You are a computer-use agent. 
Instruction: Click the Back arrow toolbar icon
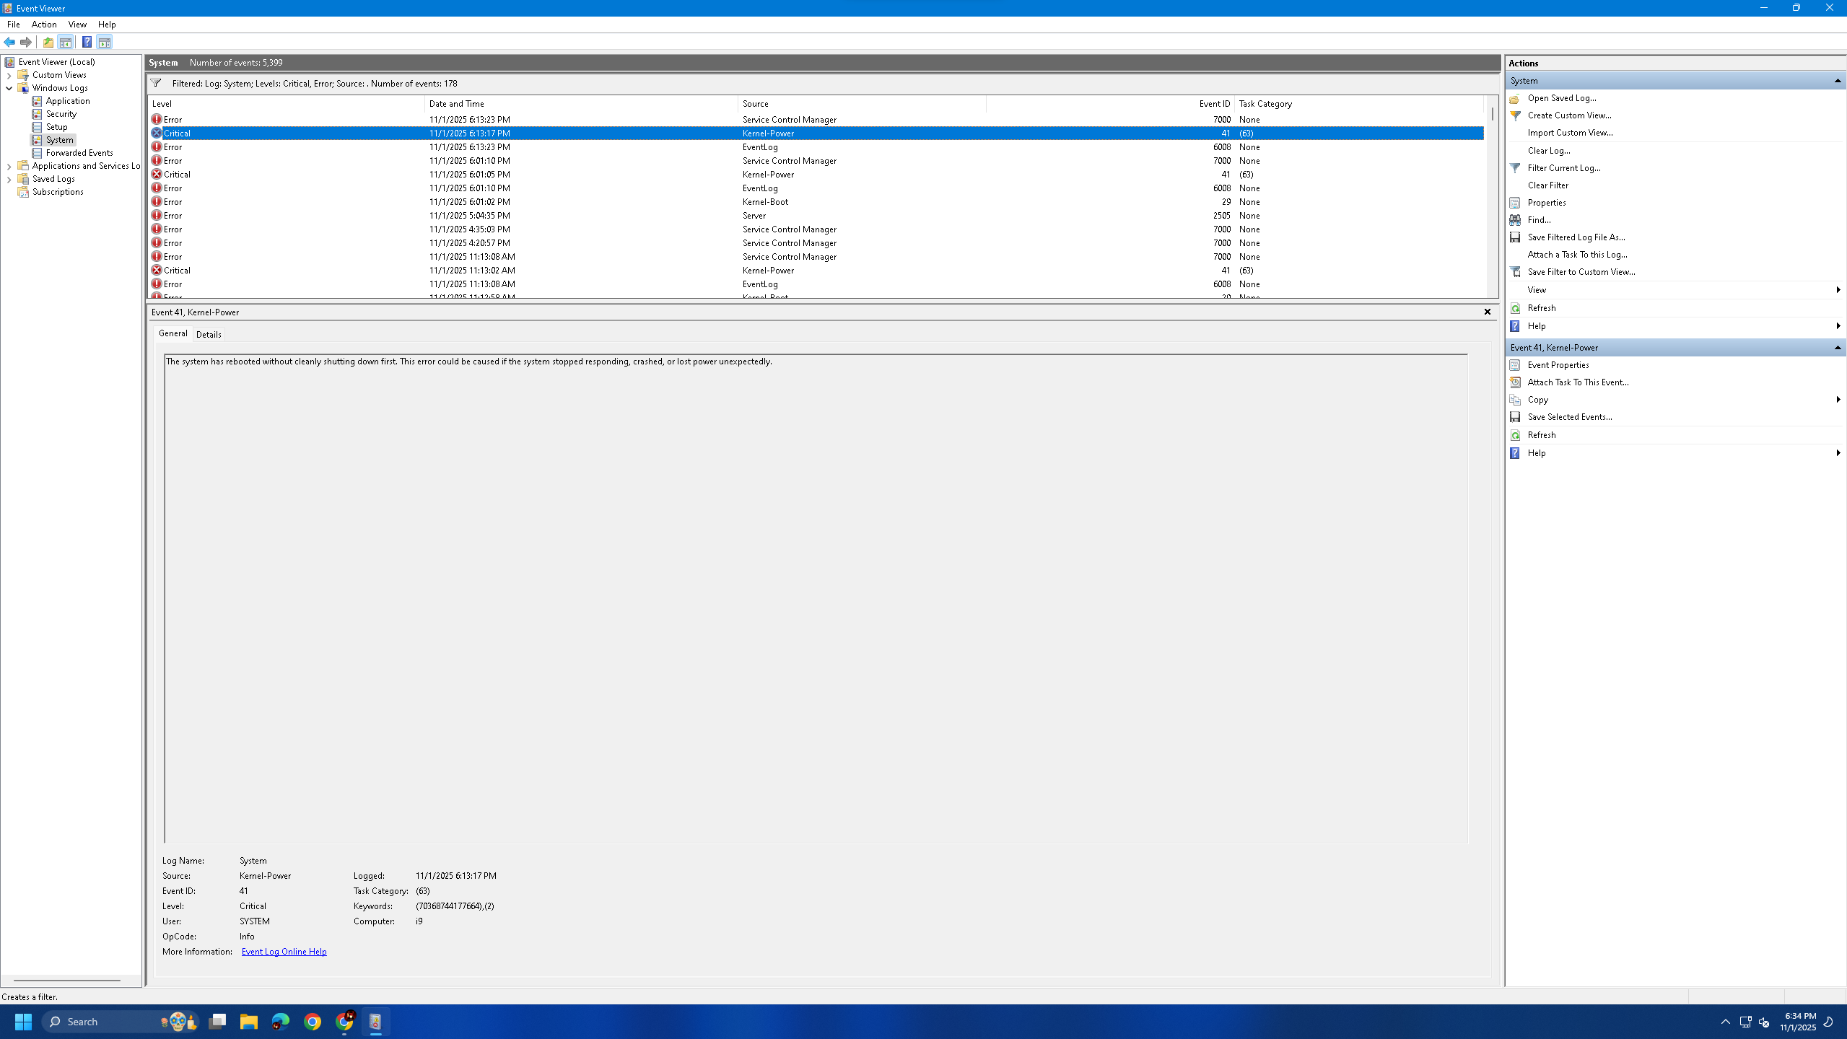pos(9,42)
